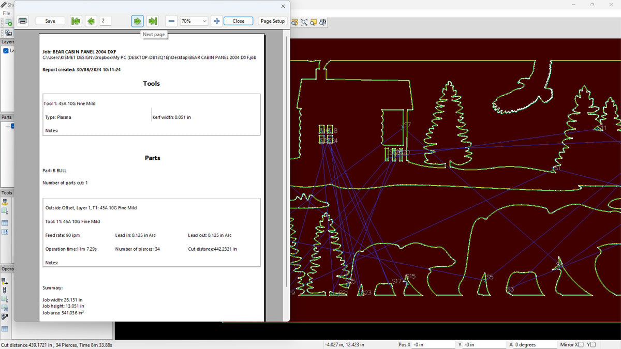Click Tool 1: 45A 10G Fine Mild text

click(69, 103)
